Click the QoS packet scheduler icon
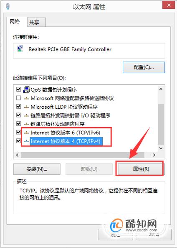Image resolution: width=177 pixels, height=248 pixels. pos(26,89)
